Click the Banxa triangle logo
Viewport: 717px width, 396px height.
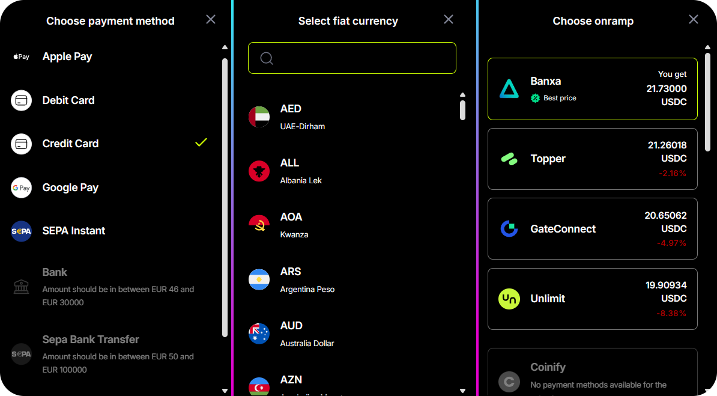(509, 89)
